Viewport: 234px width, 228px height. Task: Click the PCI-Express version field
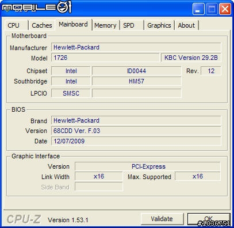[x=148, y=166]
